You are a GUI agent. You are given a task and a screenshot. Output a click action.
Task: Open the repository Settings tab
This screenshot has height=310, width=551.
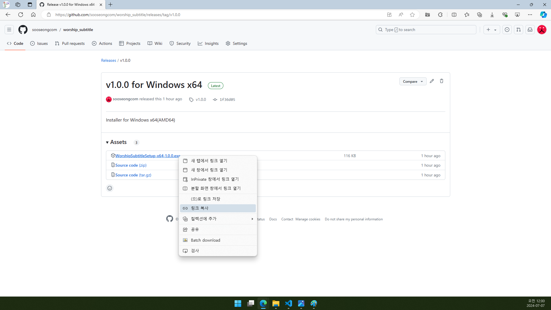[236, 43]
